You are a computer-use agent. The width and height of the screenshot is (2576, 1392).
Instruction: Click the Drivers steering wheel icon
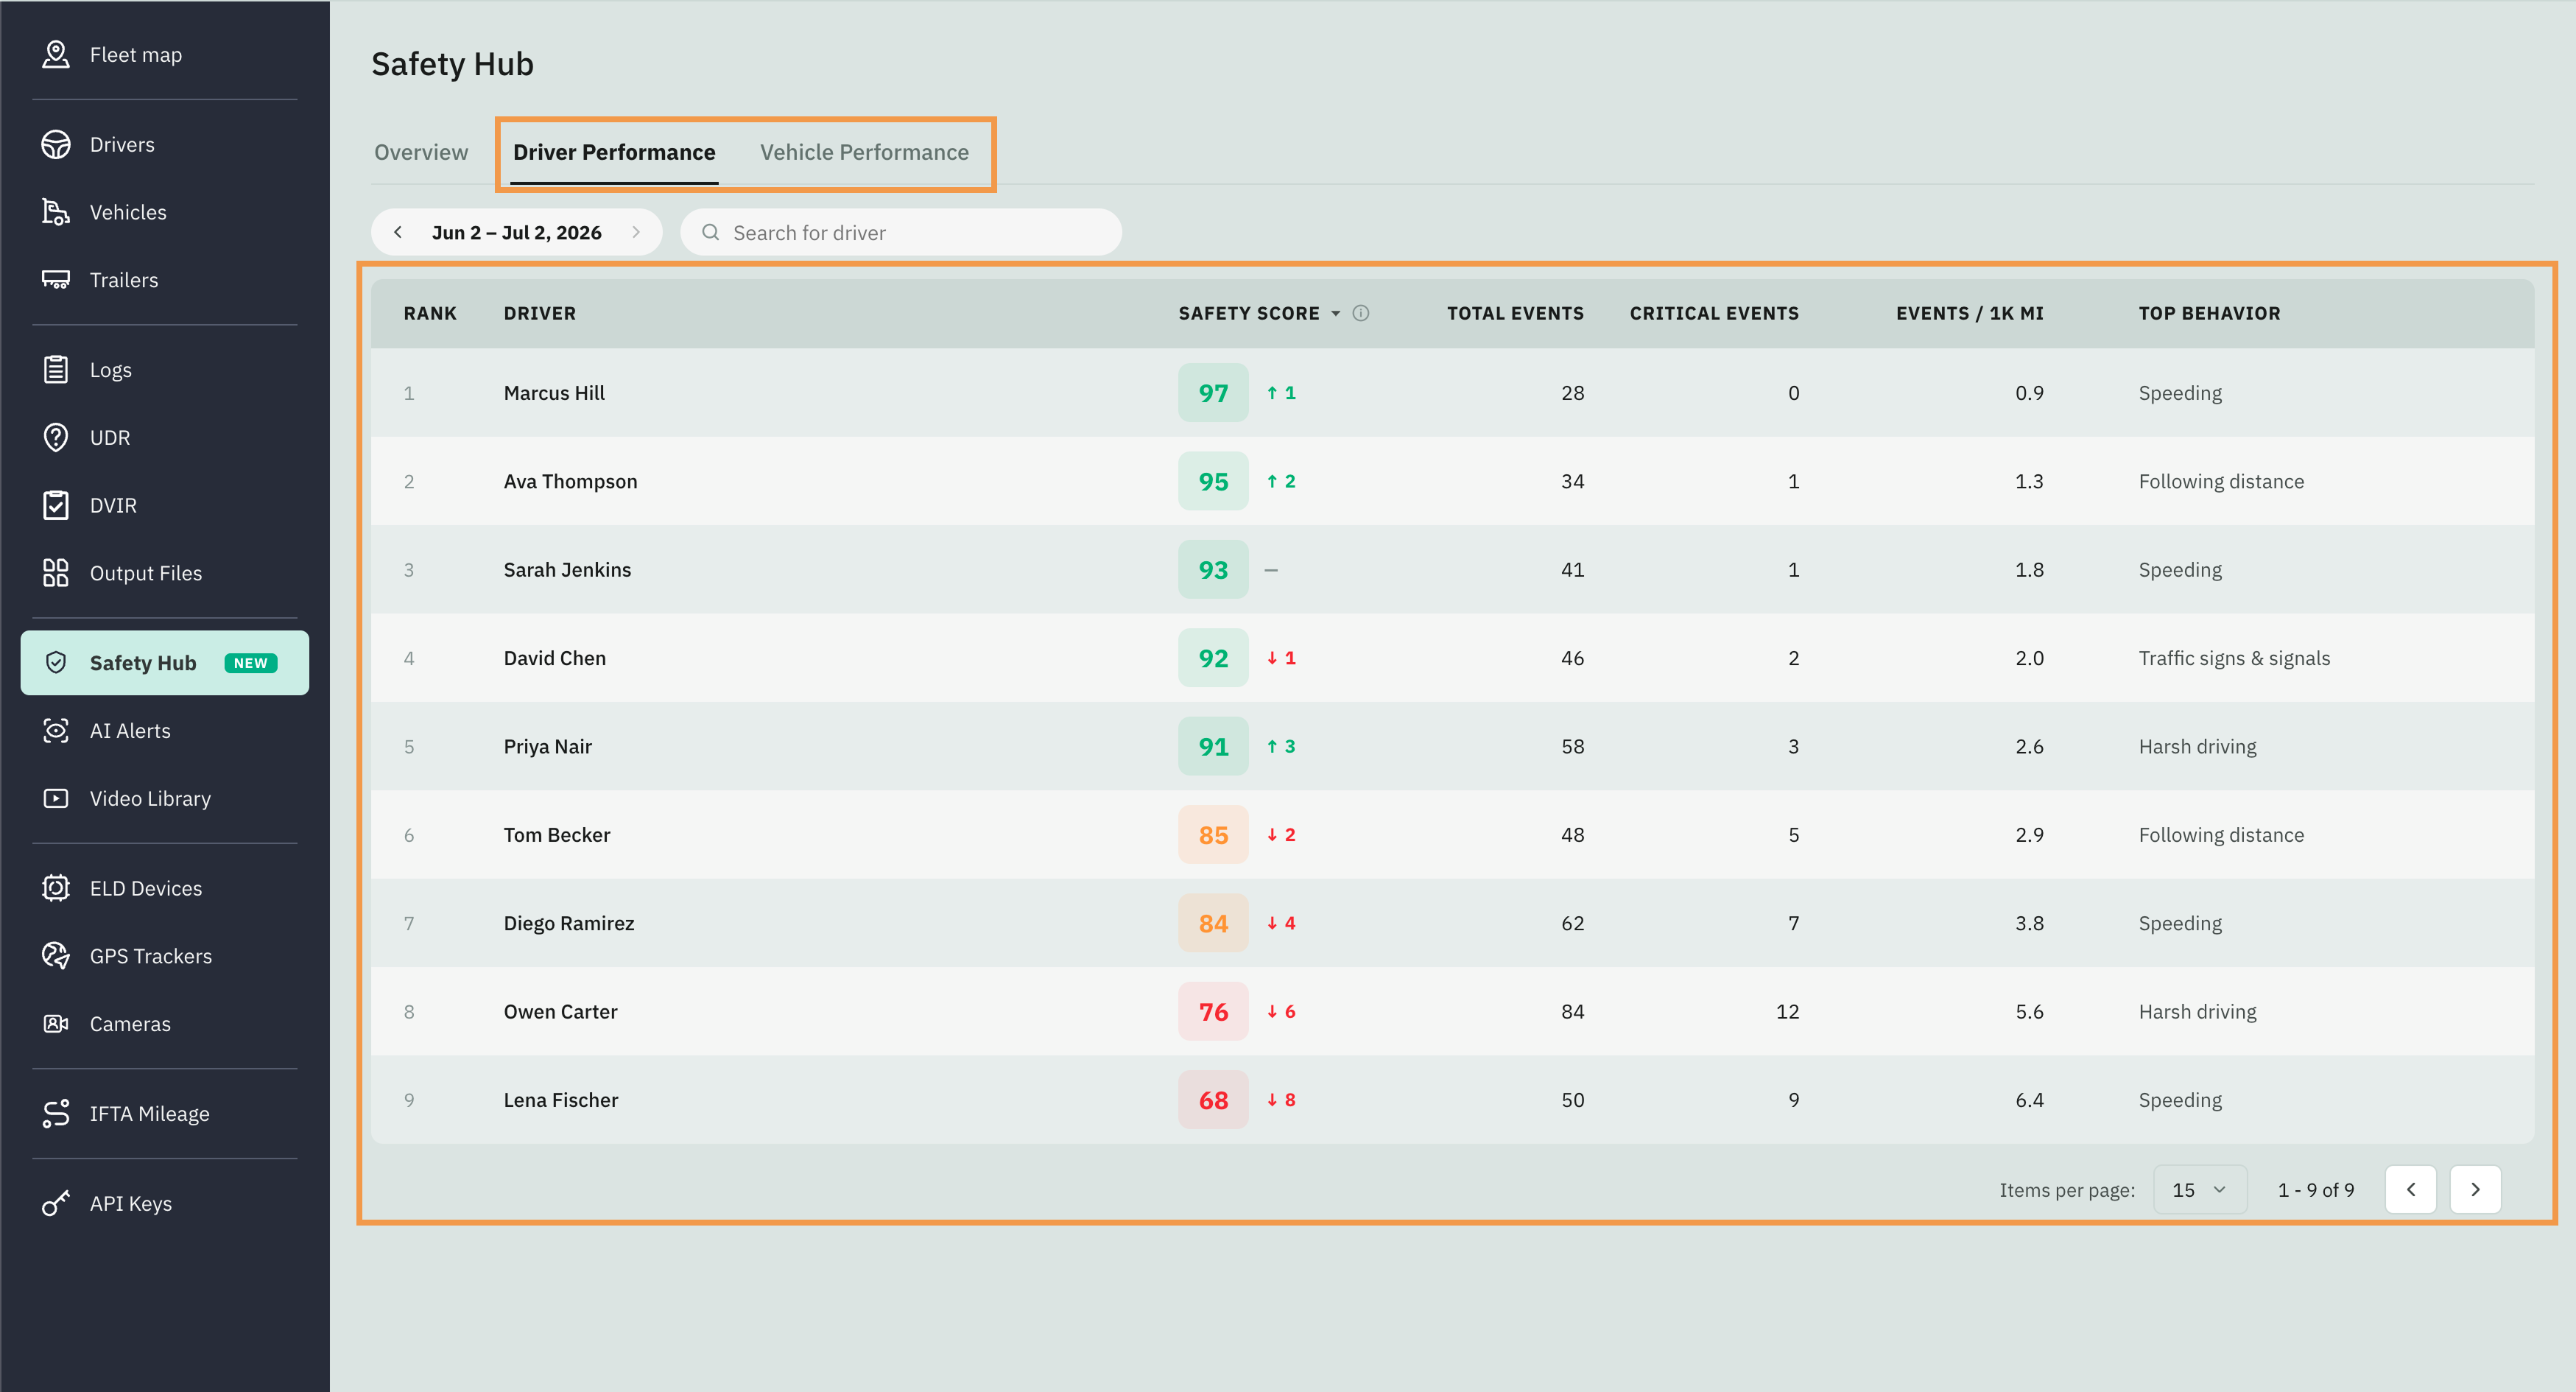(56, 144)
